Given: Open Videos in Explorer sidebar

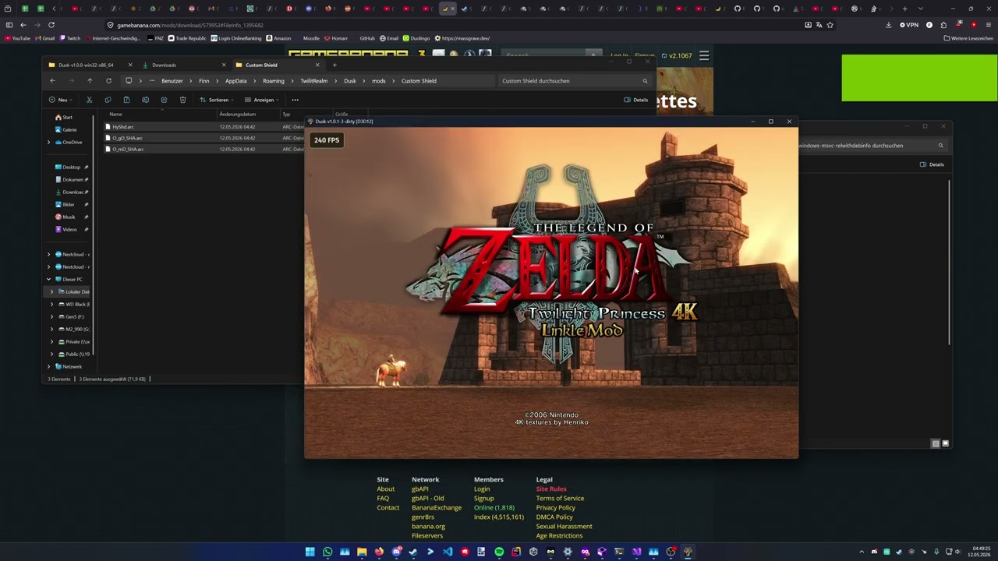Looking at the screenshot, I should [x=66, y=229].
